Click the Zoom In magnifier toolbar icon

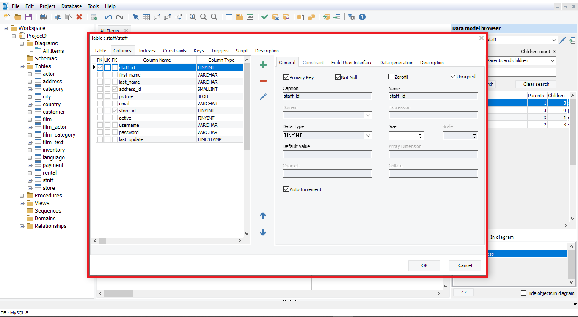coord(193,17)
